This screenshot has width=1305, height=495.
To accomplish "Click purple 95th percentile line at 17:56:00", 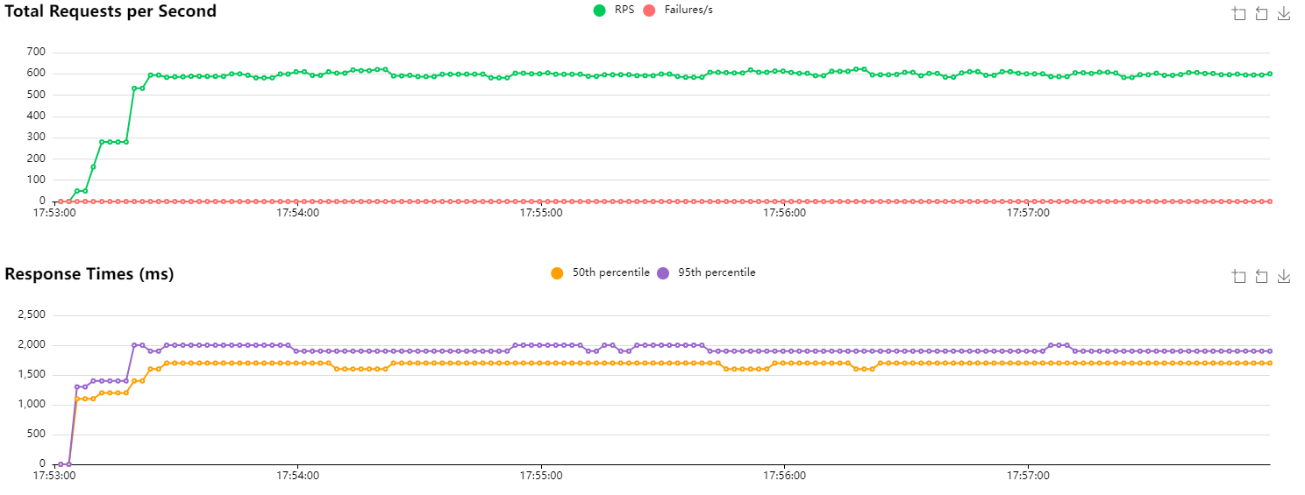I will coord(783,350).
